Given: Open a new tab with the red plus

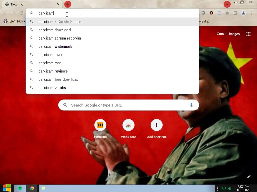Looking at the screenshot, I should tap(68, 4).
